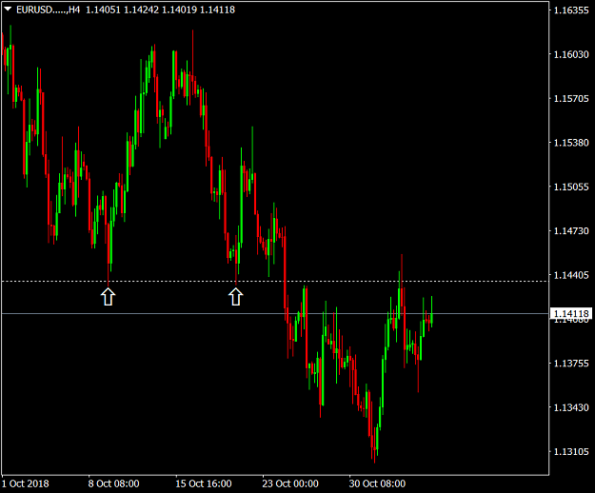
Task: Click the 1.14405 price axis value
Action: click(571, 275)
